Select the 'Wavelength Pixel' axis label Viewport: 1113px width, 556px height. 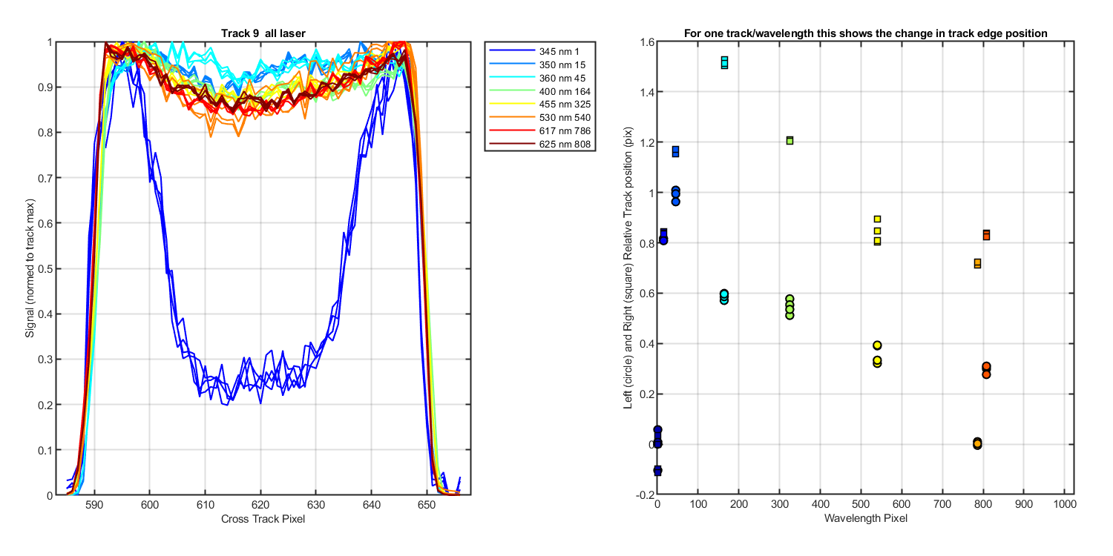pyautogui.click(x=866, y=519)
